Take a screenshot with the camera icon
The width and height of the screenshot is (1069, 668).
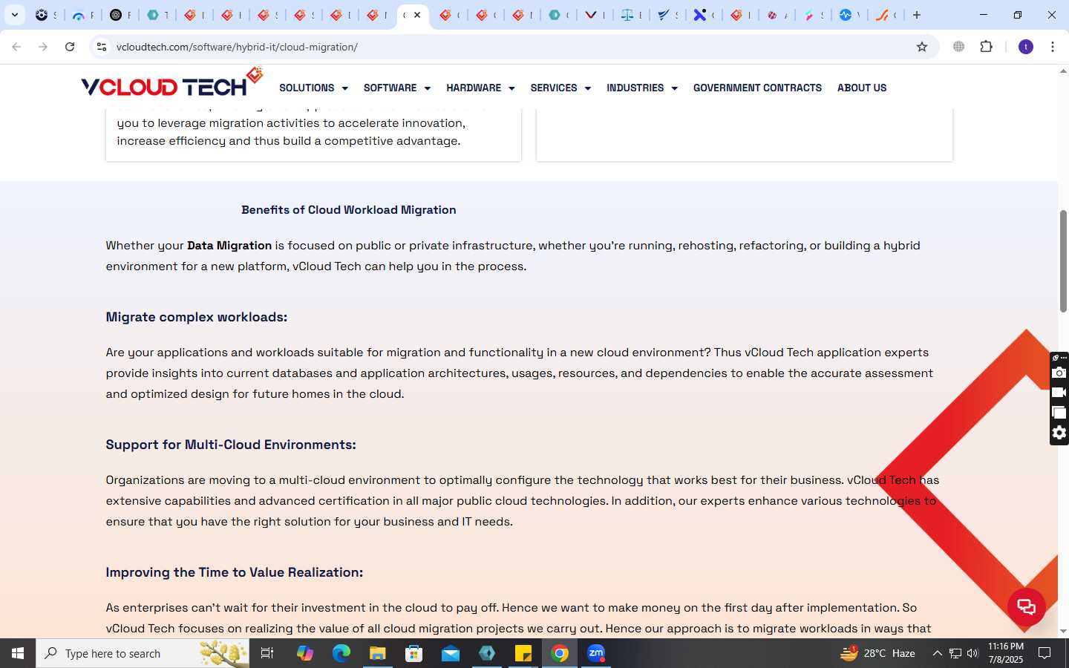(1059, 373)
